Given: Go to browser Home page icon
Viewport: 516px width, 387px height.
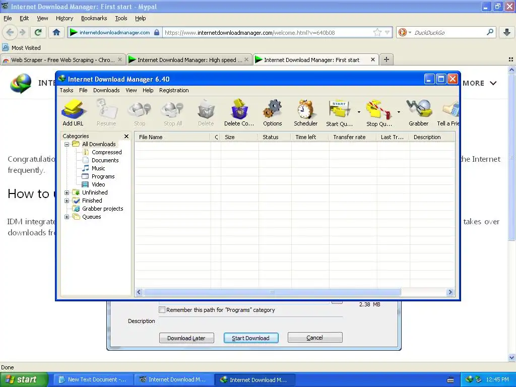Looking at the screenshot, I should (x=56, y=32).
